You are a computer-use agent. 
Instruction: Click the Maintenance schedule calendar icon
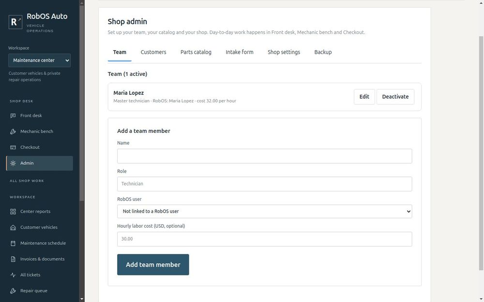click(13, 243)
